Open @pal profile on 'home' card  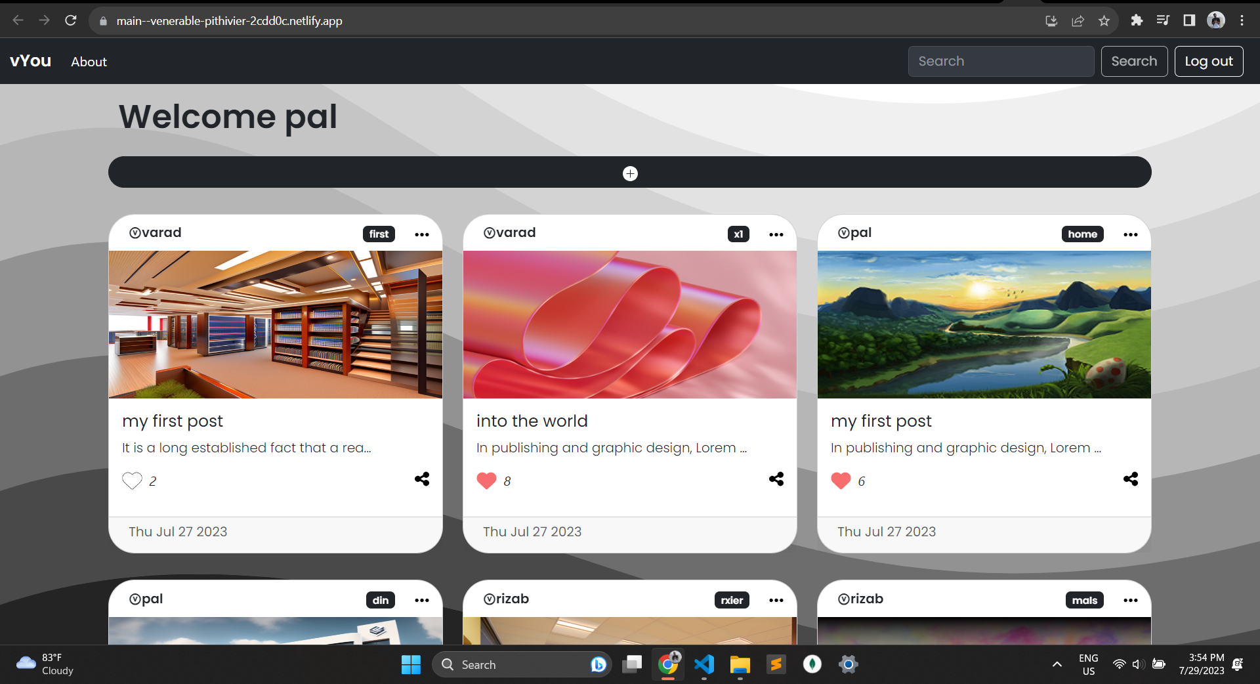coord(854,232)
